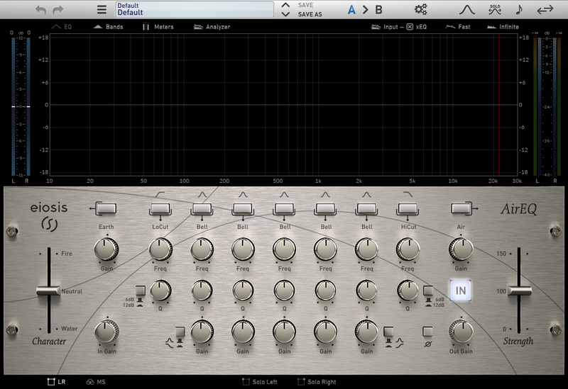The image size is (568, 389).
Task: Switch to the Analyzer view tab
Action: 212,27
